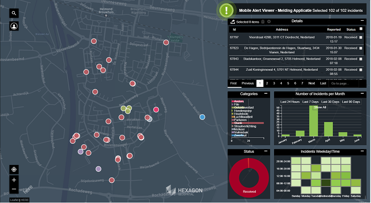The height and width of the screenshot is (203, 371).
Task: Switch to Last 7 Days filter
Action: [x=310, y=102]
